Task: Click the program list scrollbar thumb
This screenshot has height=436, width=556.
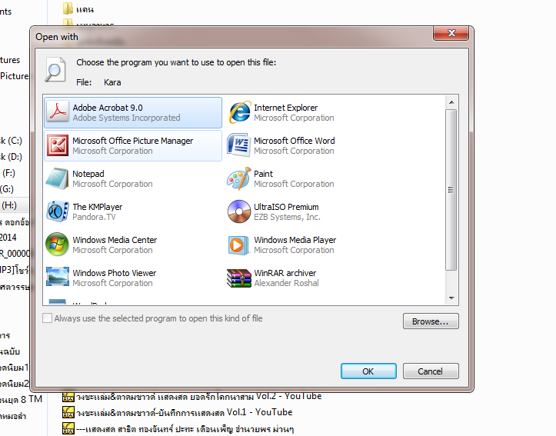Action: click(451, 190)
